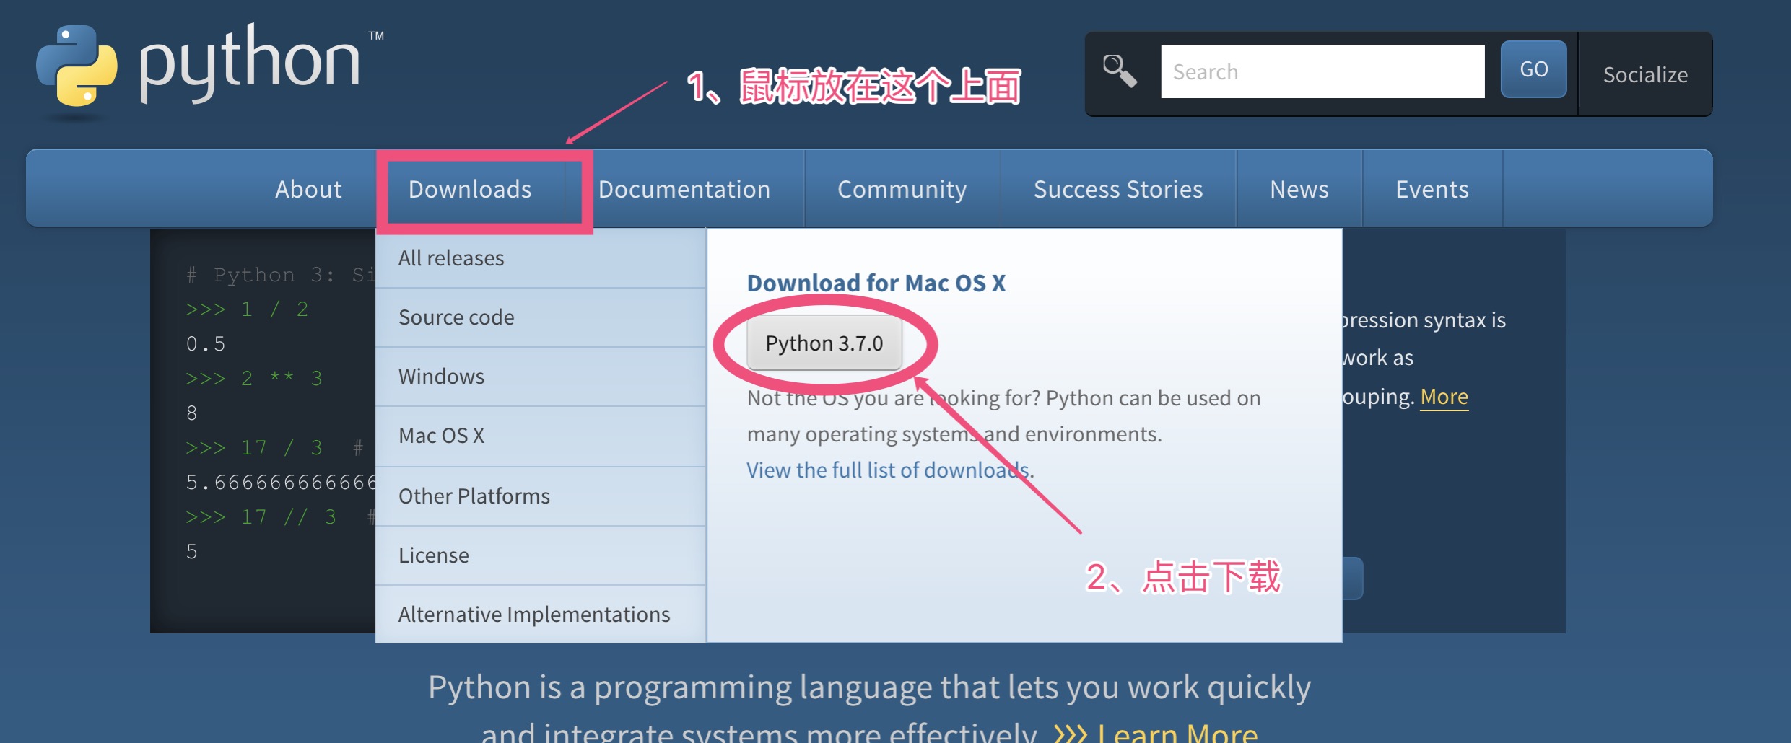Screen dimensions: 1791x743
Task: Open the Downloads menu item
Action: pos(470,189)
